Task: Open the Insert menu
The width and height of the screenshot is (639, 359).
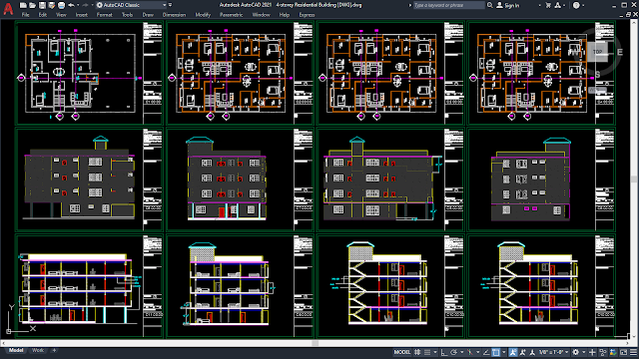Action: coord(82,15)
